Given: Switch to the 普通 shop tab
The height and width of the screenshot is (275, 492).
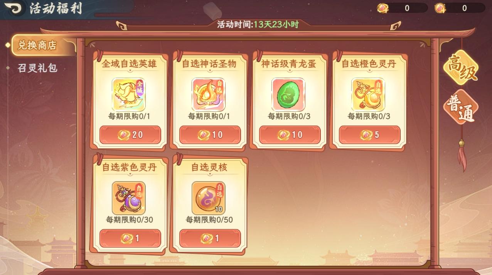Looking at the screenshot, I should coord(461,107).
